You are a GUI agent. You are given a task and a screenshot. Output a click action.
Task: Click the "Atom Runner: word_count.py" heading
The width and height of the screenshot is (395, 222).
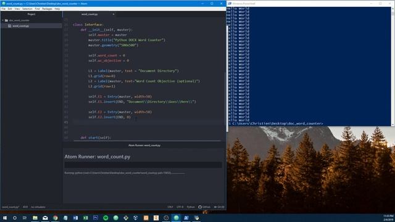point(98,157)
